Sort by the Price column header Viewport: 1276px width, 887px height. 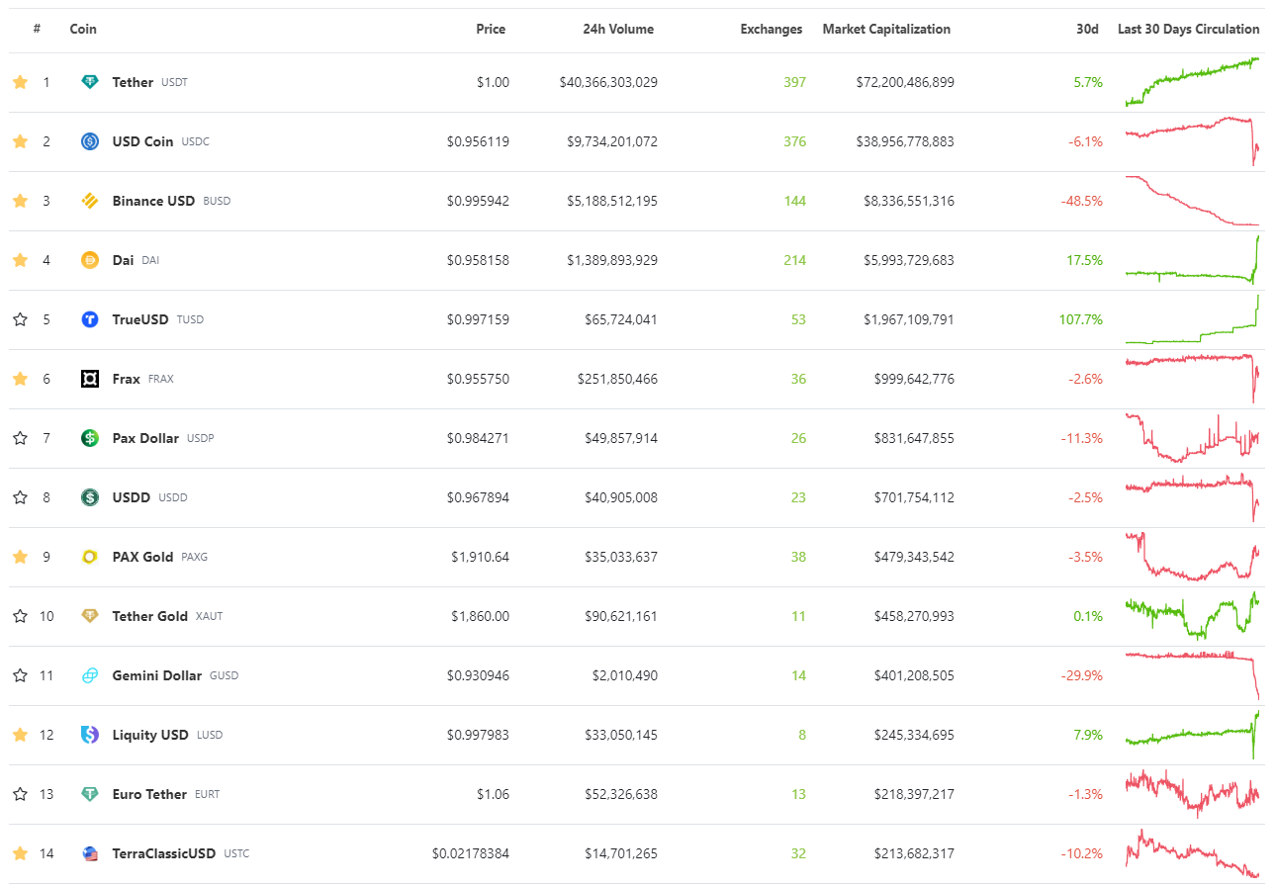pyautogui.click(x=491, y=29)
